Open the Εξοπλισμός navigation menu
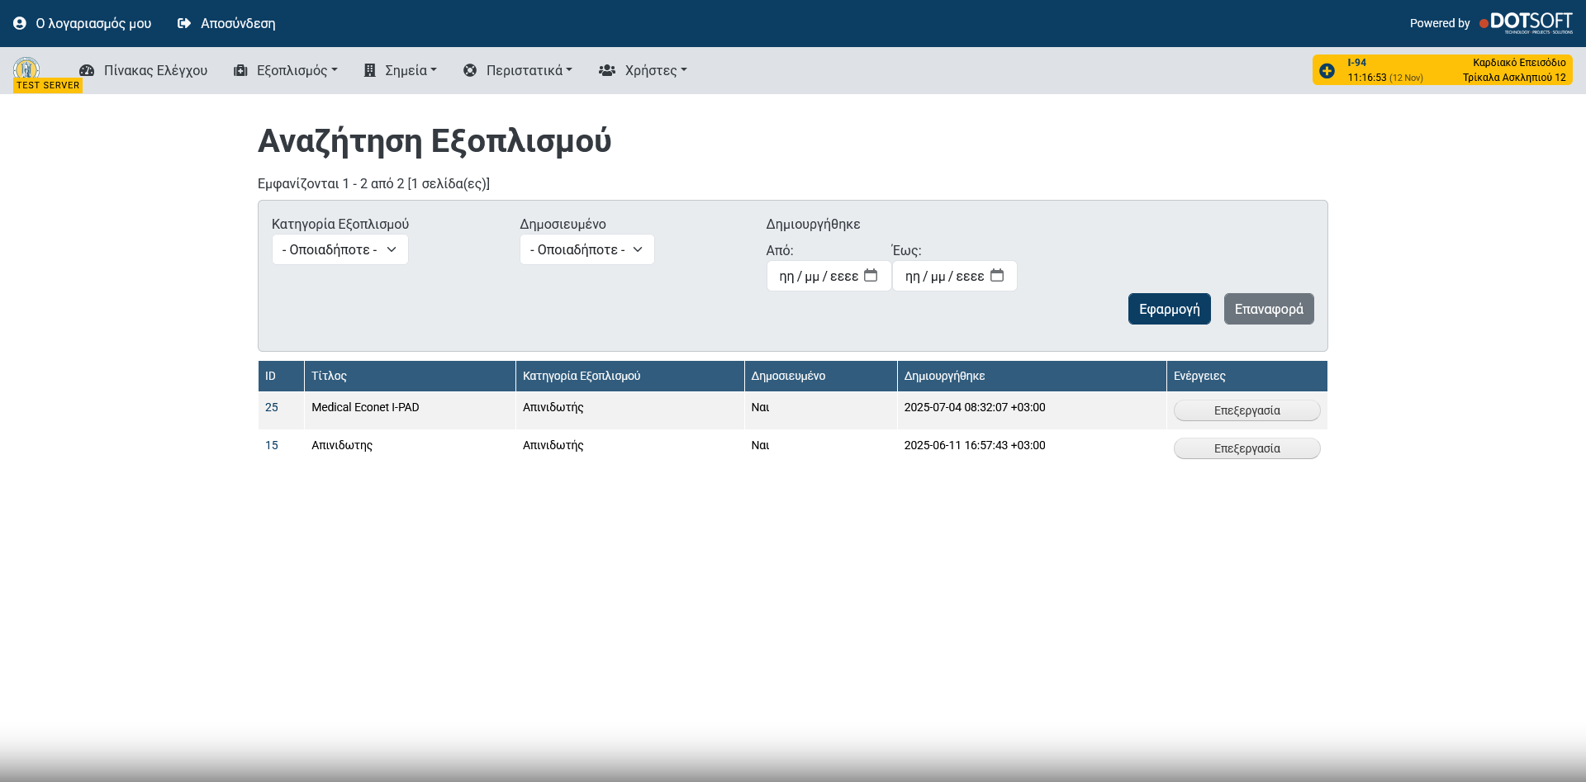 [286, 71]
